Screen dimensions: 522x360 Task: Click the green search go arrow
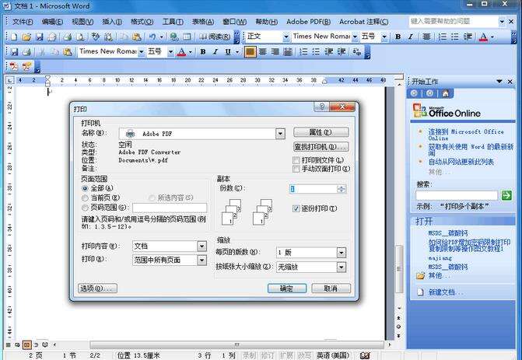(x=506, y=195)
